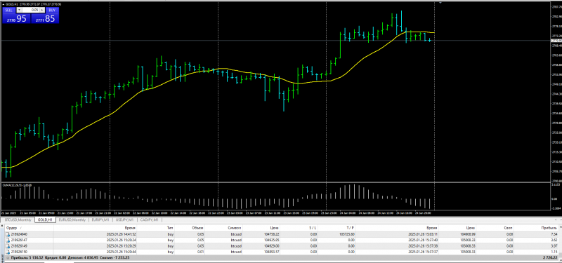Sort by the S / L column header

(312, 227)
